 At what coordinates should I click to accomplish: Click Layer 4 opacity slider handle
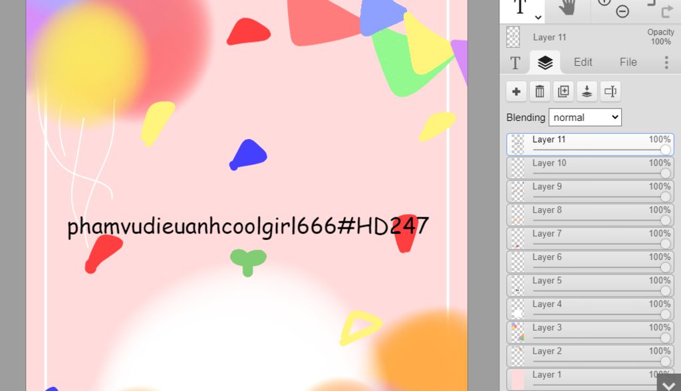(x=665, y=314)
